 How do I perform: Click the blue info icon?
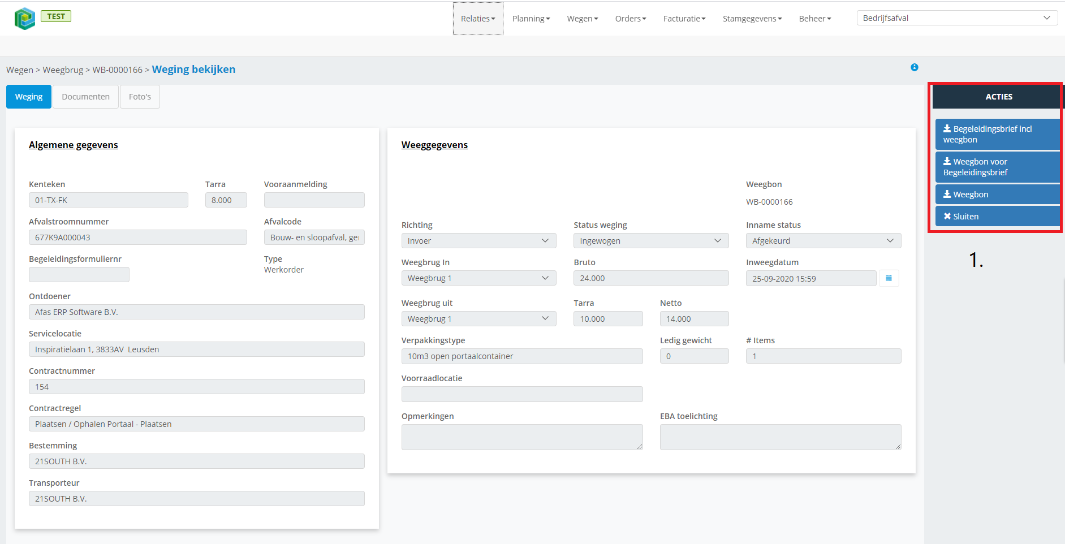pos(915,67)
